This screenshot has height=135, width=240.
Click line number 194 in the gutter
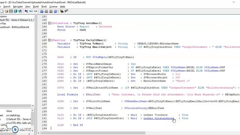pyautogui.click(x=44, y=128)
